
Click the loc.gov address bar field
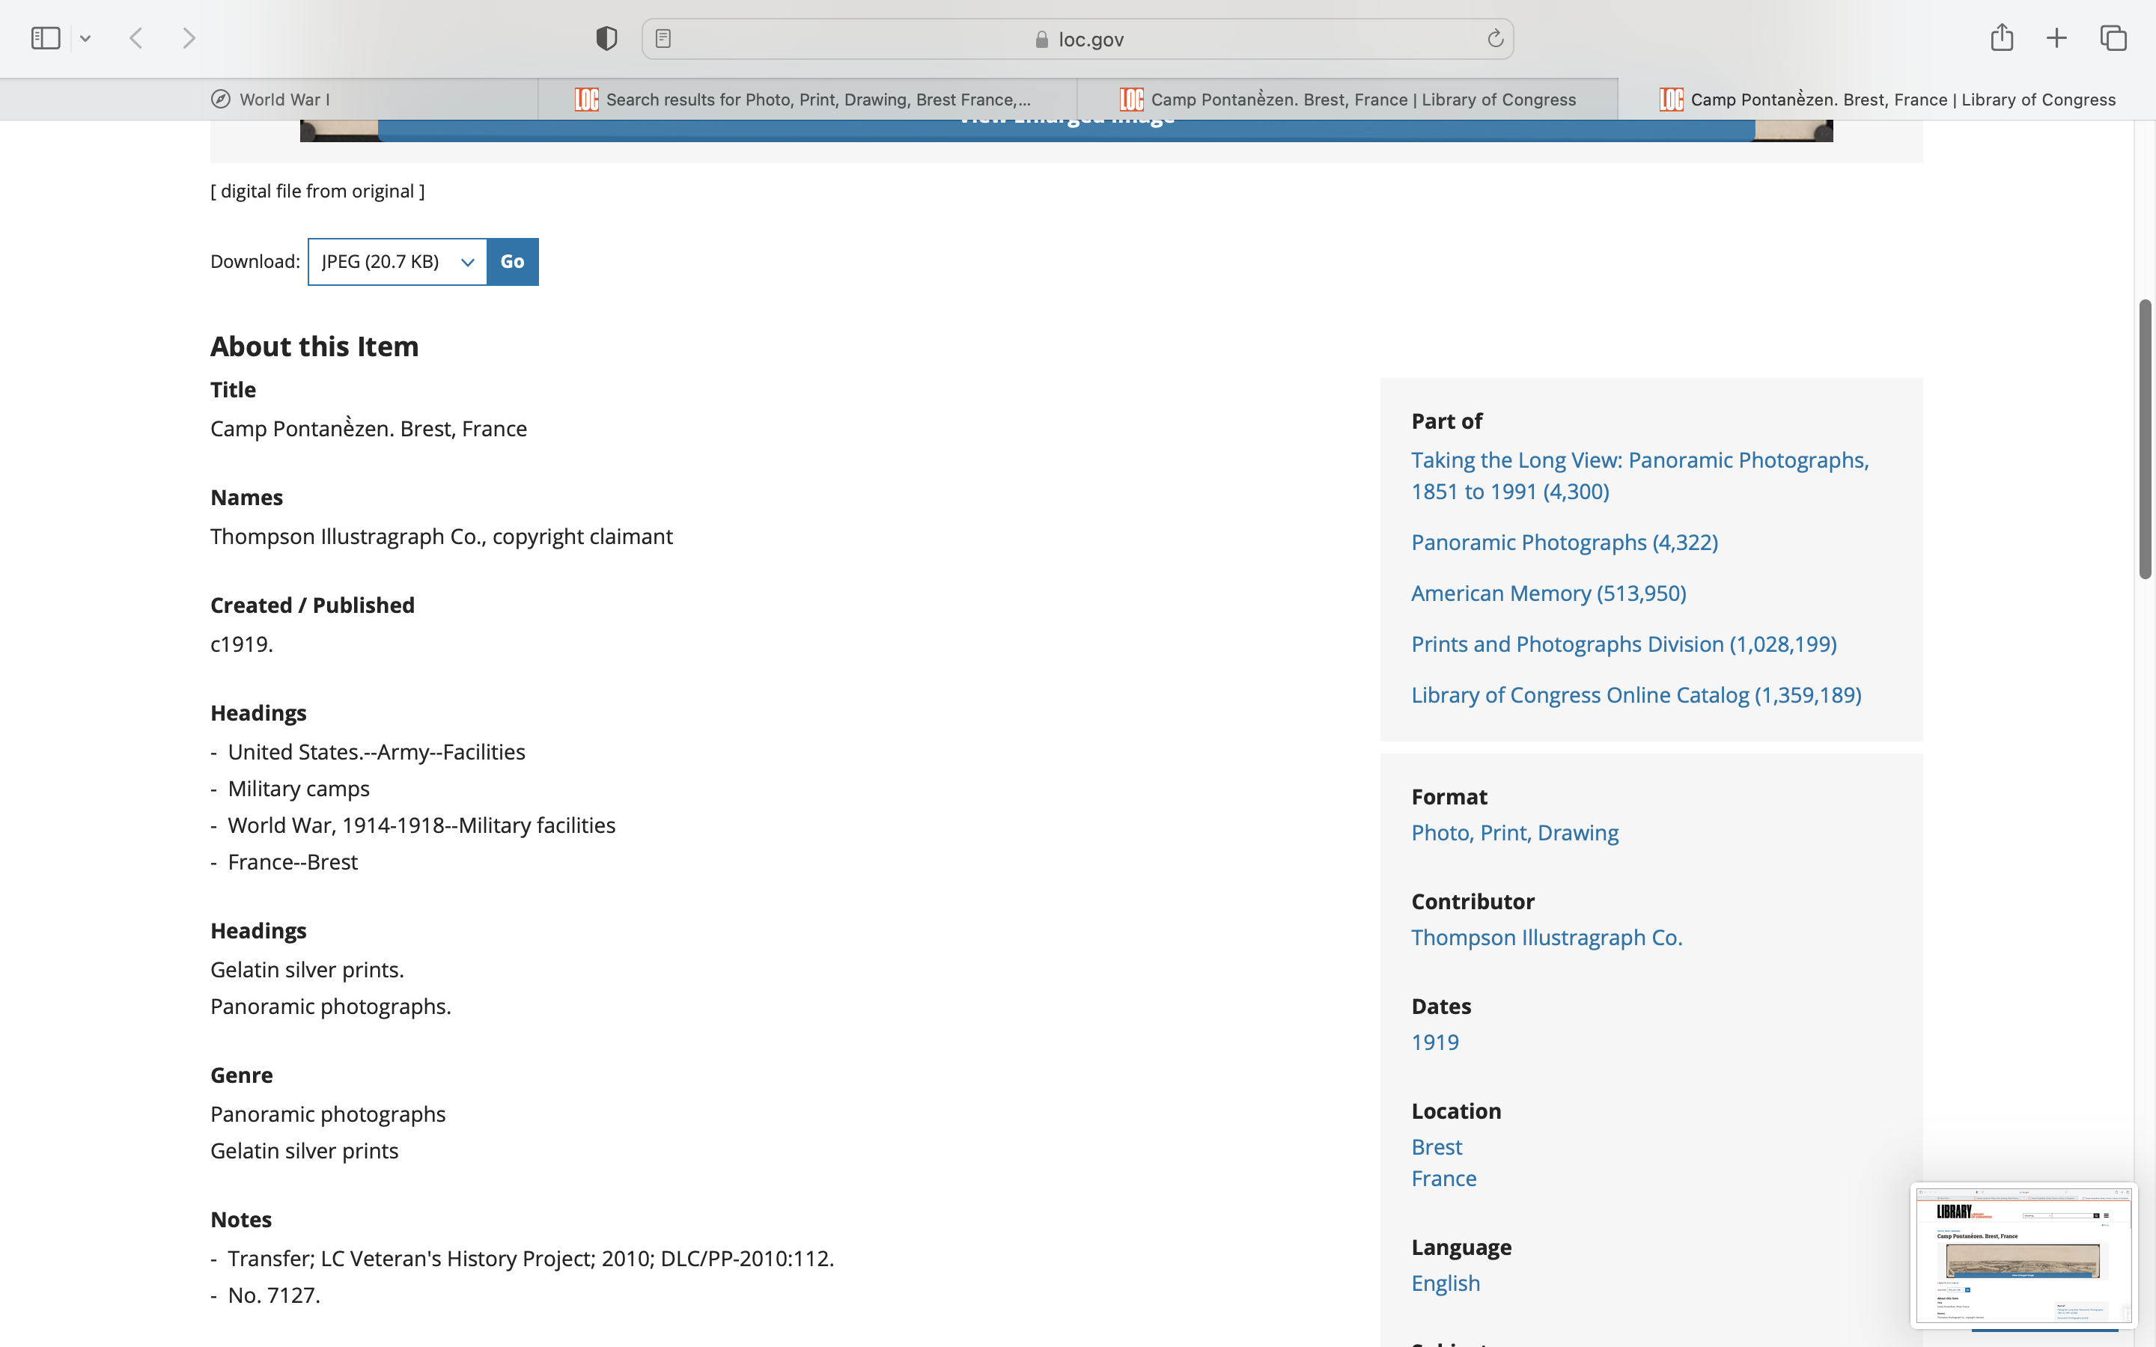pyautogui.click(x=1078, y=39)
